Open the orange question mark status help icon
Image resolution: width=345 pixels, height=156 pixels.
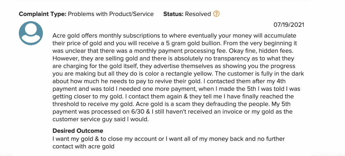[216, 14]
